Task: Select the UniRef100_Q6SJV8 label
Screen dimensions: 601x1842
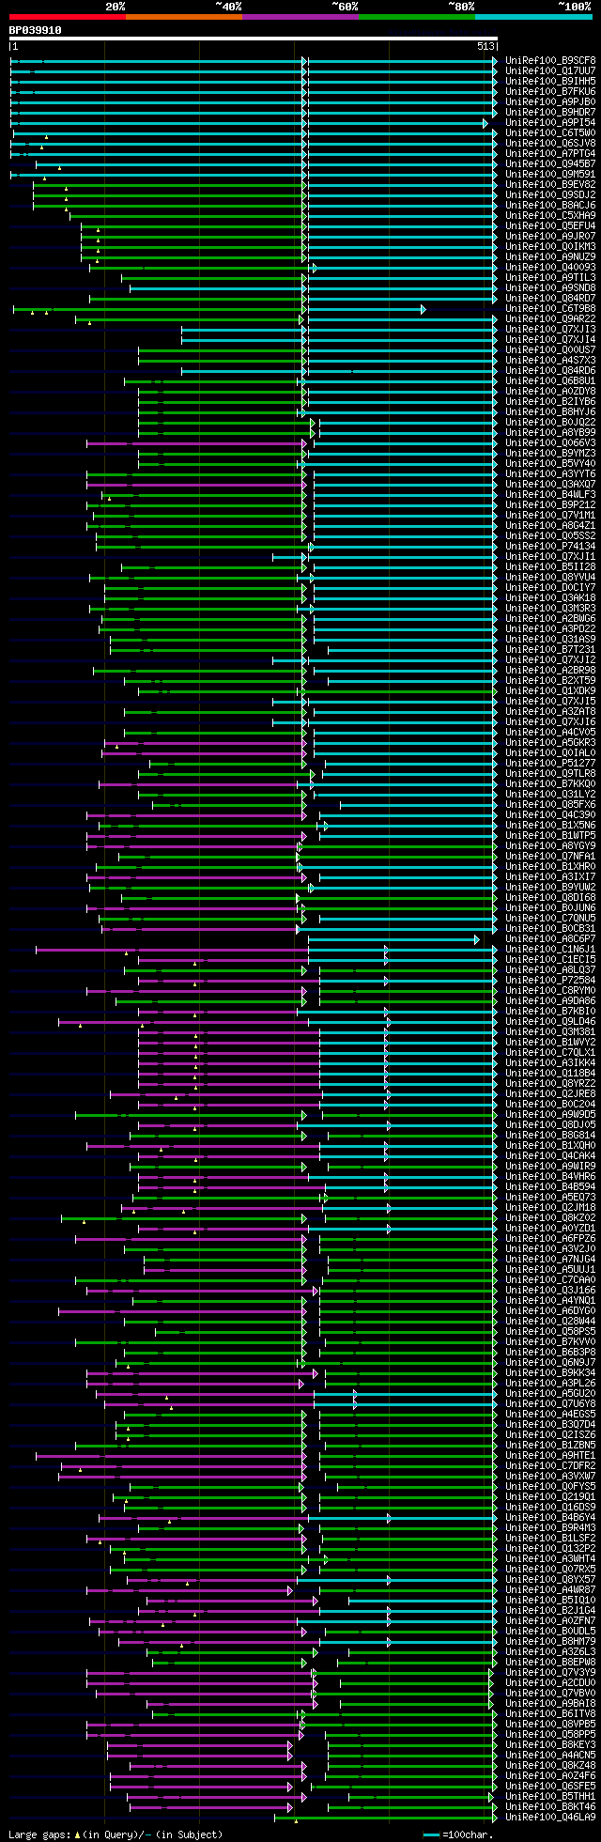Action: pyautogui.click(x=550, y=143)
